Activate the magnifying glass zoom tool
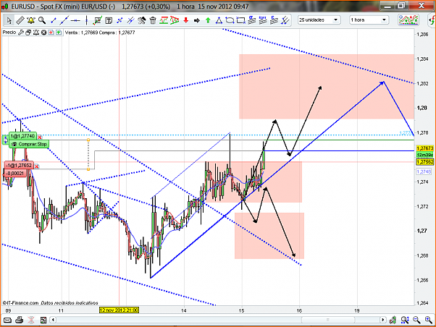 coord(42,20)
